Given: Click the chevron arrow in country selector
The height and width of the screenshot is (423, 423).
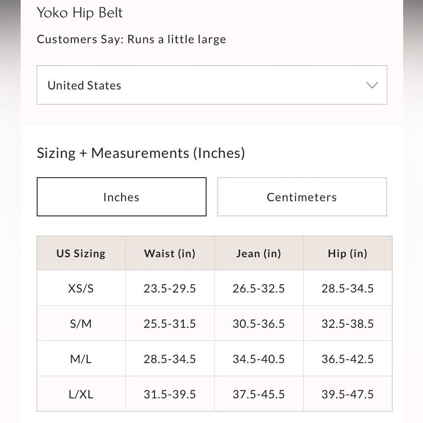Looking at the screenshot, I should [x=372, y=85].
